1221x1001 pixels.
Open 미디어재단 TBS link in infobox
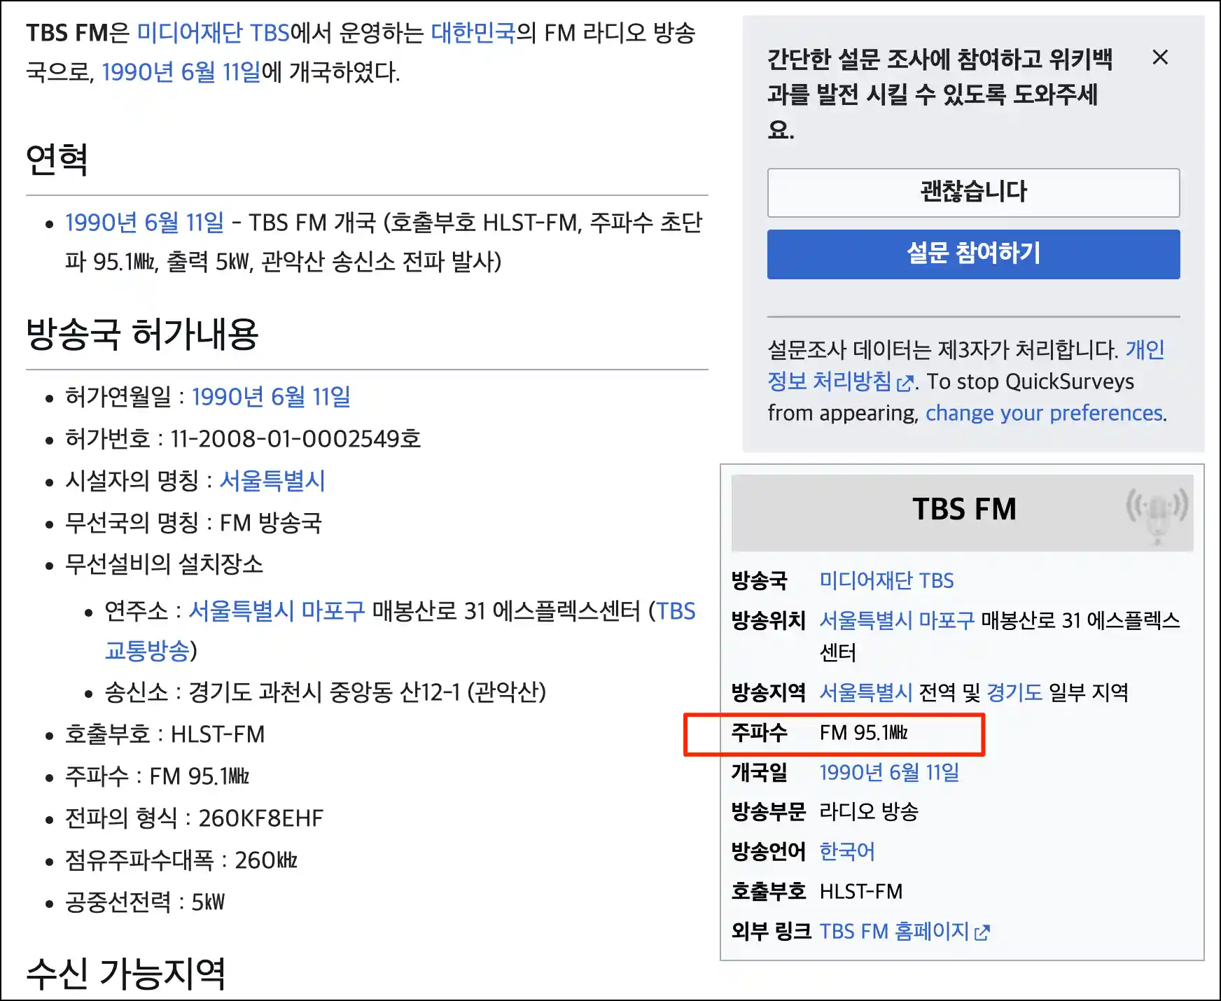coord(886,581)
